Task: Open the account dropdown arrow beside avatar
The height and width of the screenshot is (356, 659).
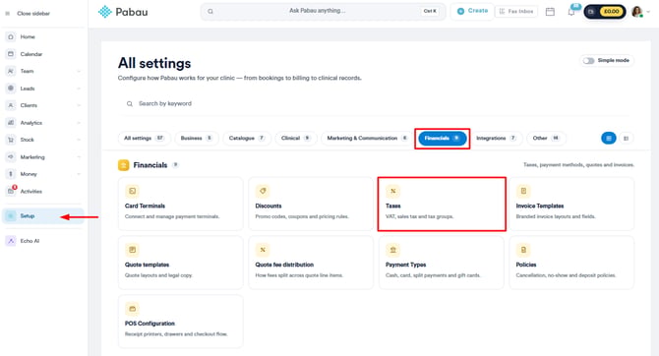Action: coord(648,12)
